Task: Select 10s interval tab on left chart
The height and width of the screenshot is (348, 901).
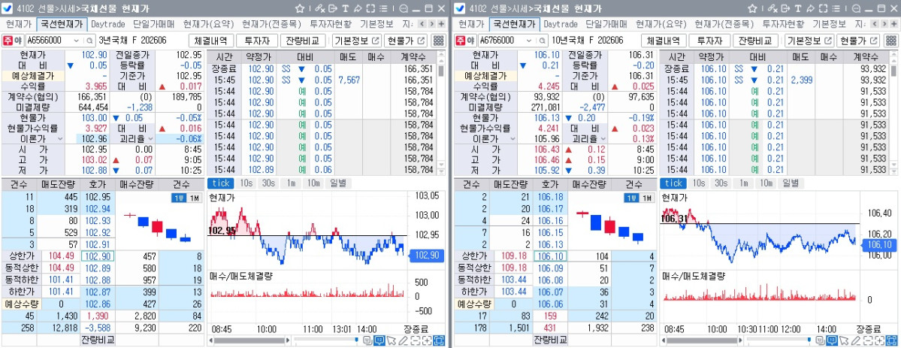Action: pos(246,183)
